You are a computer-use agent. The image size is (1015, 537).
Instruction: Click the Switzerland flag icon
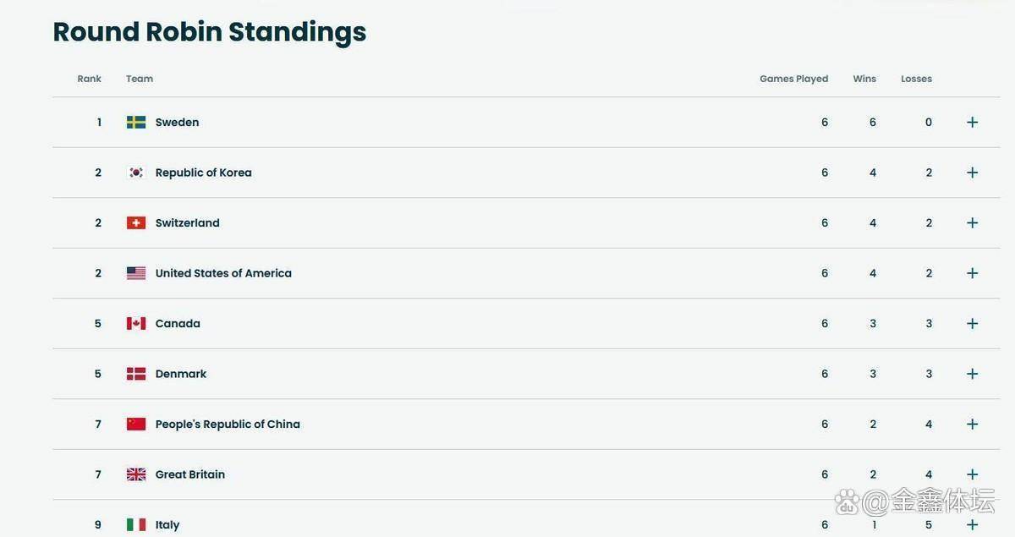click(136, 223)
